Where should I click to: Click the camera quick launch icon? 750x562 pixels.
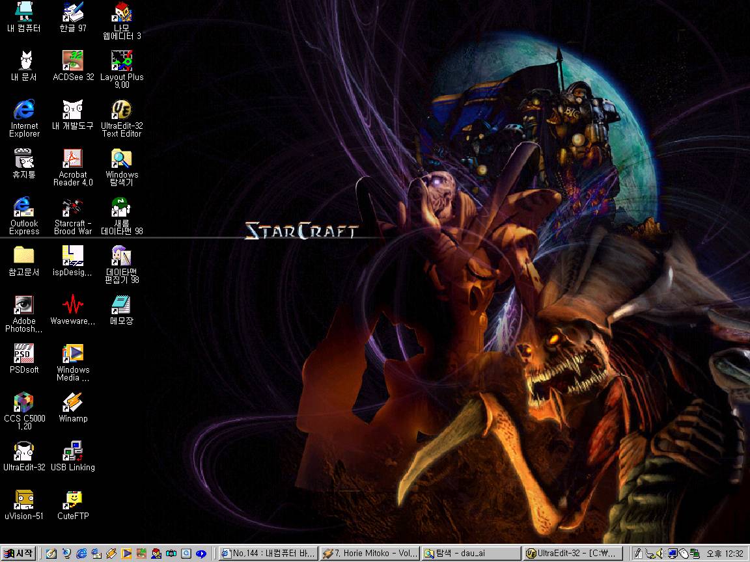171,554
